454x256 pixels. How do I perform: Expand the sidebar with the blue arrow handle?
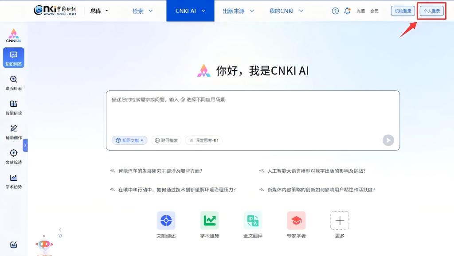[25, 145]
